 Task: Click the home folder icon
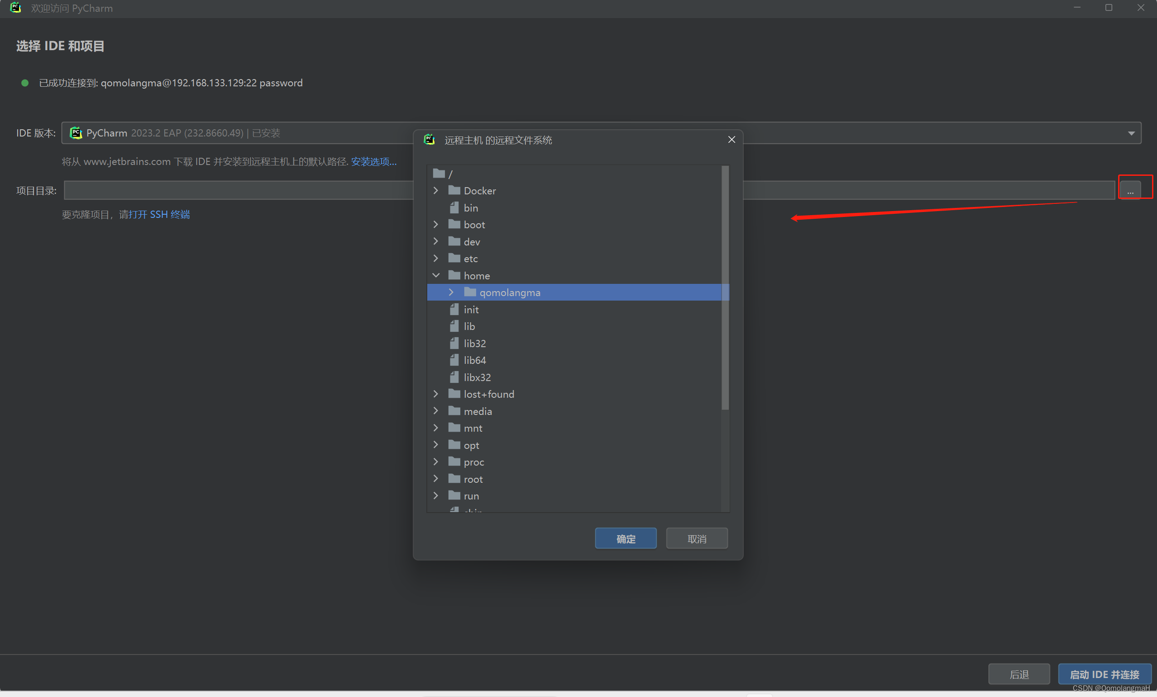(453, 275)
